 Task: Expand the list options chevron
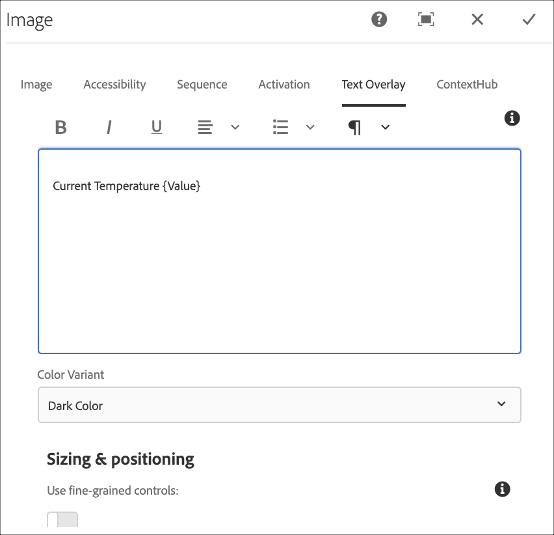[310, 127]
